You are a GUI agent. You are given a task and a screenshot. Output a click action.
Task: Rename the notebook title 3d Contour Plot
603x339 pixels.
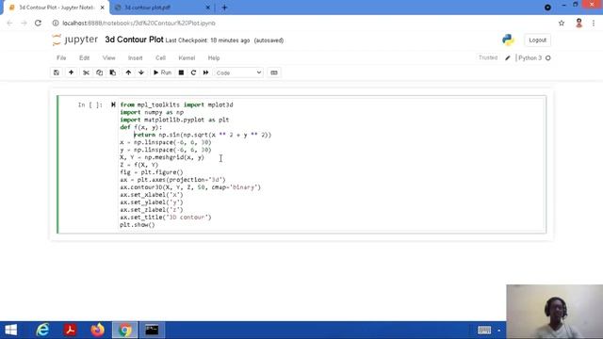point(134,40)
